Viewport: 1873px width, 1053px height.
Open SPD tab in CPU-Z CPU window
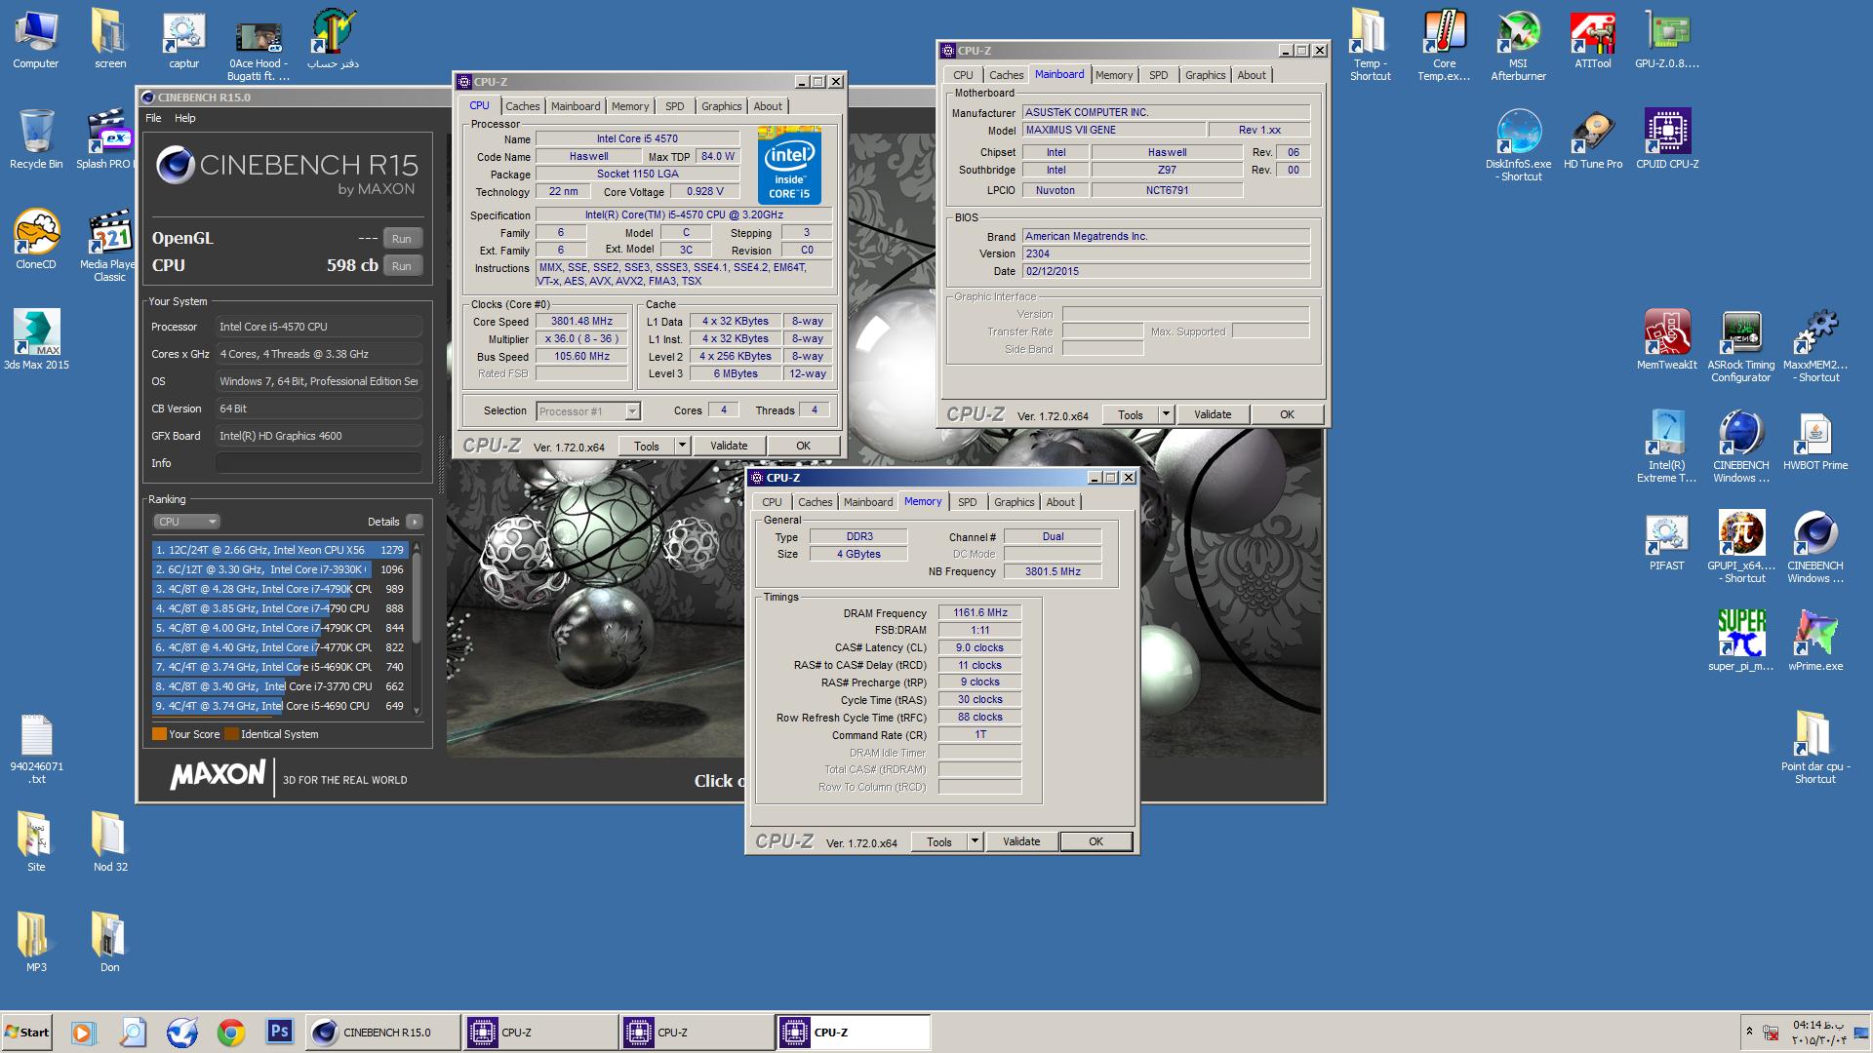674,106
